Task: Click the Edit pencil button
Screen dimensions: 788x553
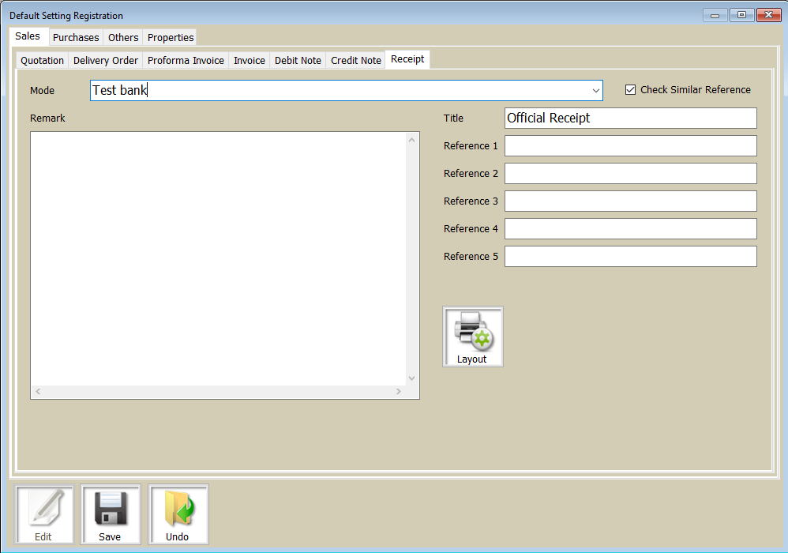Action: [44, 514]
